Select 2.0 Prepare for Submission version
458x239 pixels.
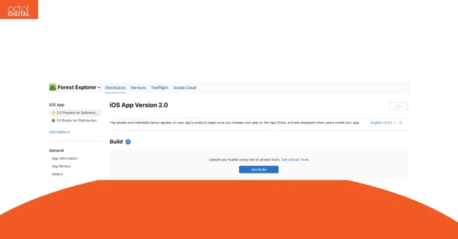tap(75, 113)
